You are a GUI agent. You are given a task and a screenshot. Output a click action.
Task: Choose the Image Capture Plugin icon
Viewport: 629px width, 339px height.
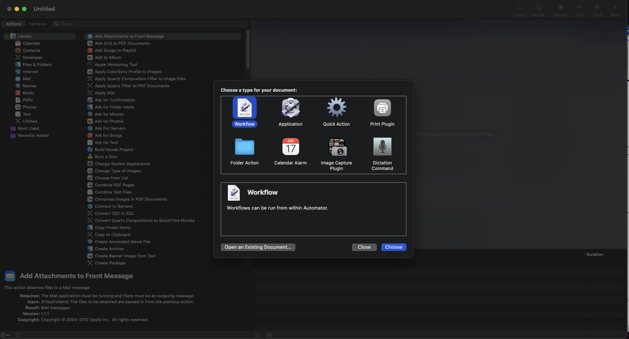pyautogui.click(x=337, y=147)
